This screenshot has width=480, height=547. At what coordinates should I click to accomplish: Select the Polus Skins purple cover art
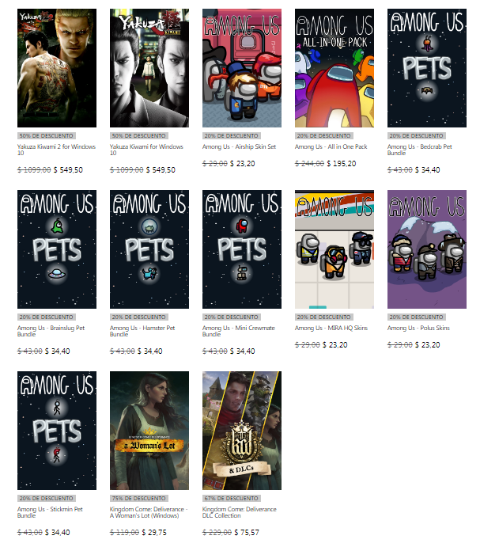click(427, 249)
